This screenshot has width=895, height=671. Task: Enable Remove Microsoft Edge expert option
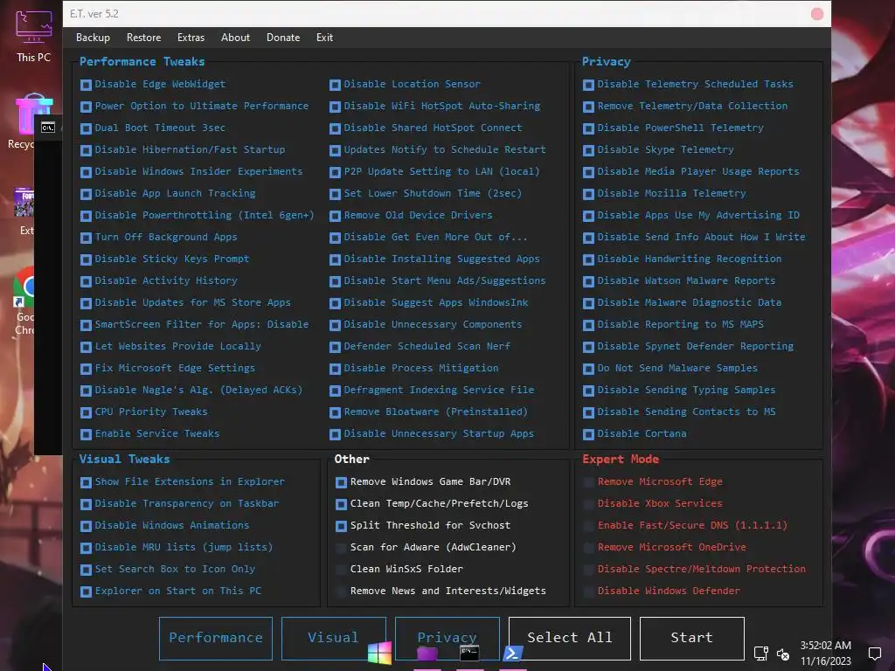[588, 482]
